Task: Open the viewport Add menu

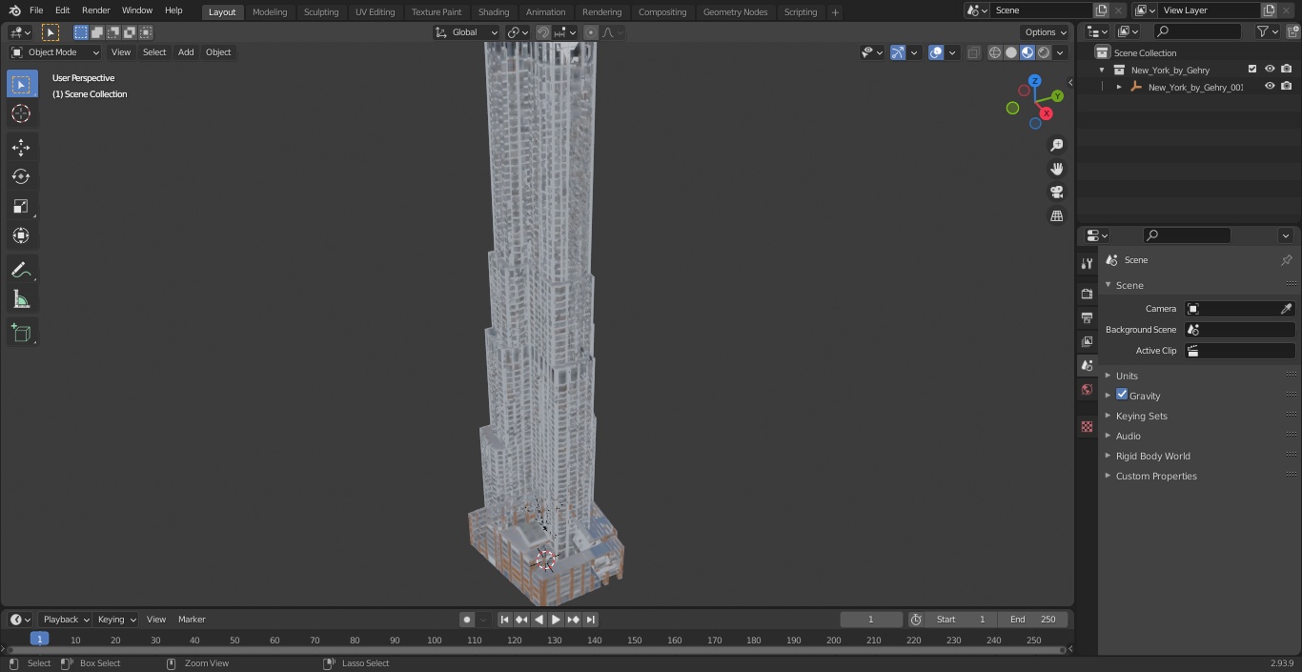Action: point(186,52)
